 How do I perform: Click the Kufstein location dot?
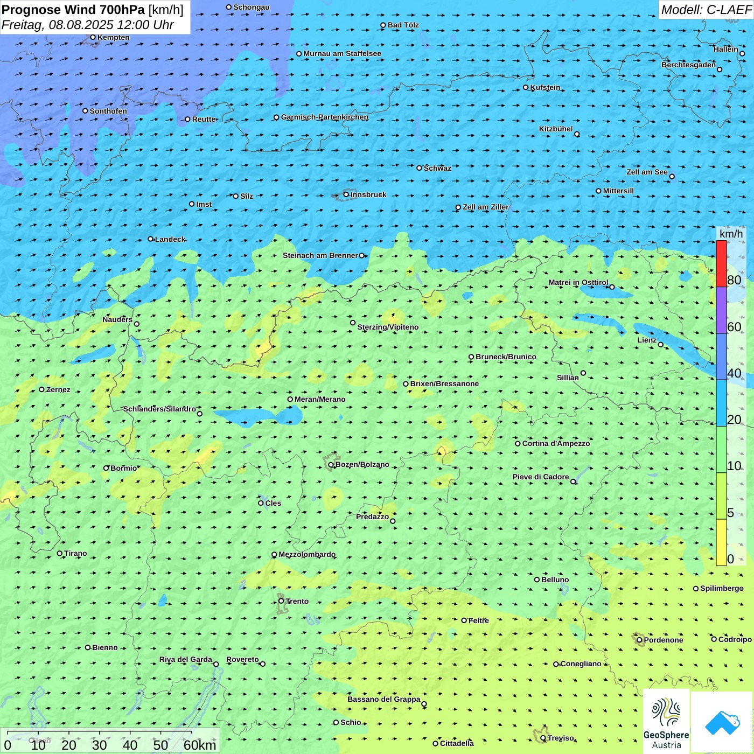click(526, 87)
